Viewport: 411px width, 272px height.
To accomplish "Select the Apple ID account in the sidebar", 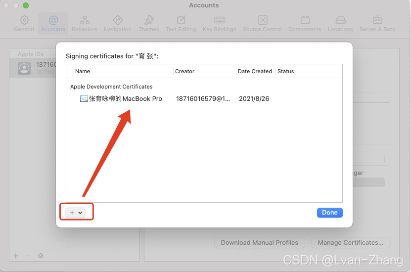I will click(33, 68).
